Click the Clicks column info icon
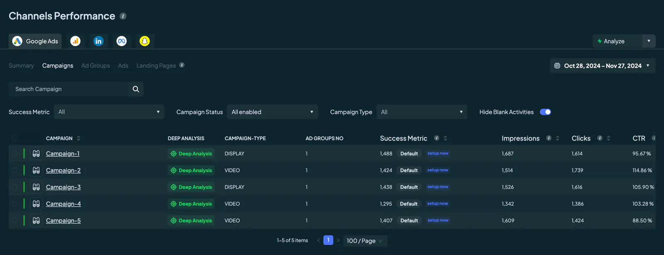Viewport: 664px width, 255px height. point(600,138)
